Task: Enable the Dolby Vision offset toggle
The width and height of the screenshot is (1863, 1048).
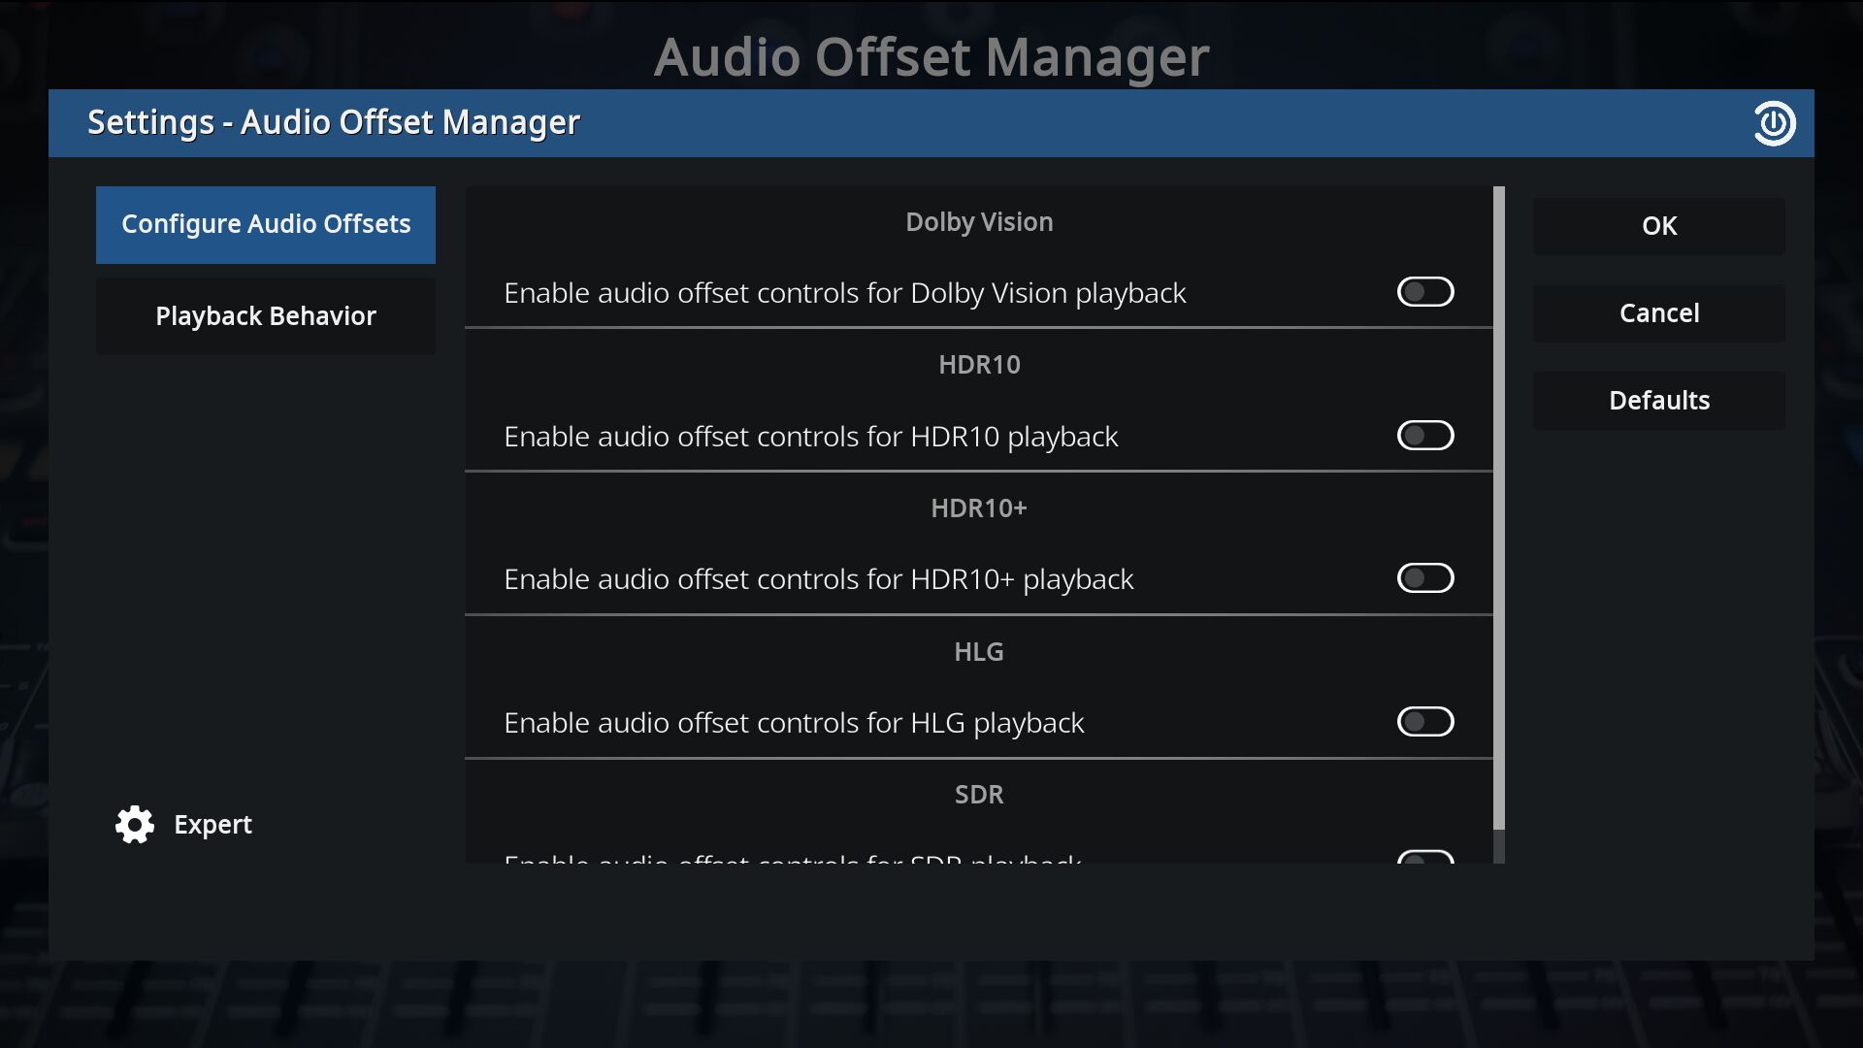Action: tap(1424, 292)
